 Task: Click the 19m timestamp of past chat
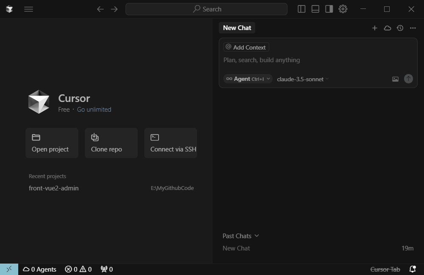point(407,248)
